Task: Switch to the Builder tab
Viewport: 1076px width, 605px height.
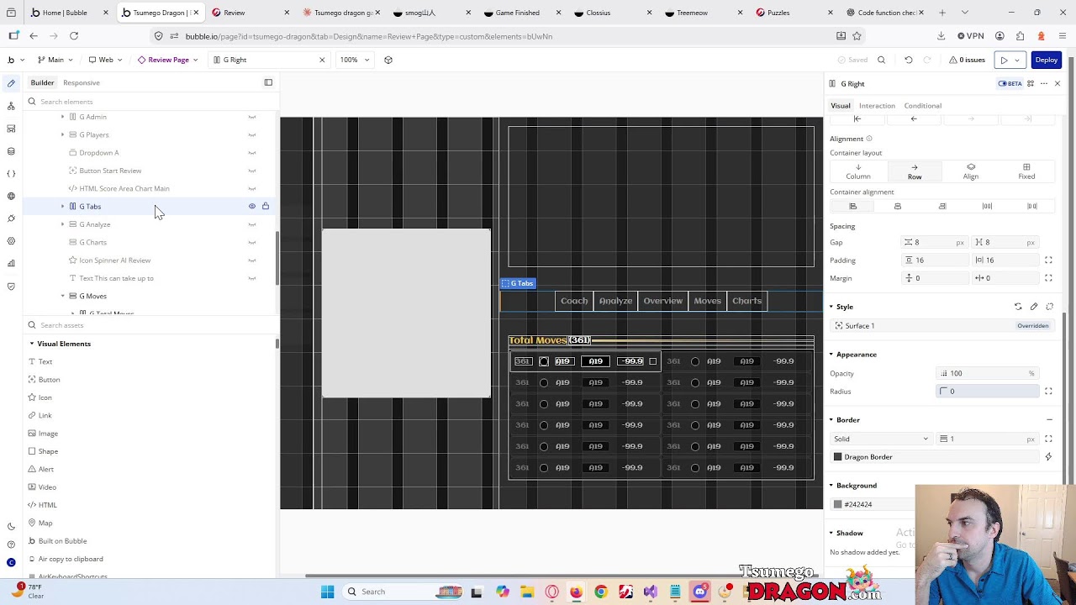Action: (42, 82)
